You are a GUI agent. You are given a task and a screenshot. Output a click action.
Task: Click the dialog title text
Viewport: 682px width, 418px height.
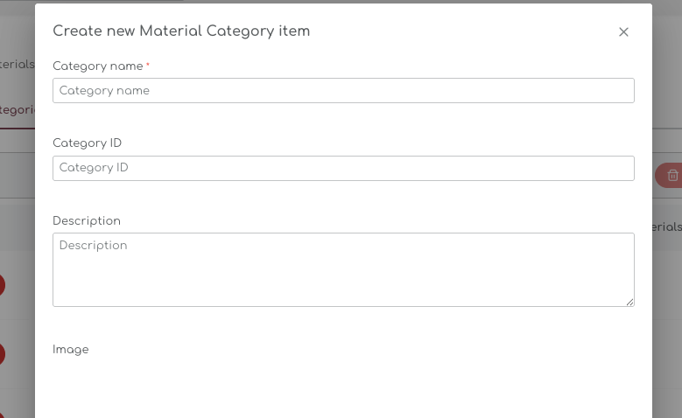point(181,31)
